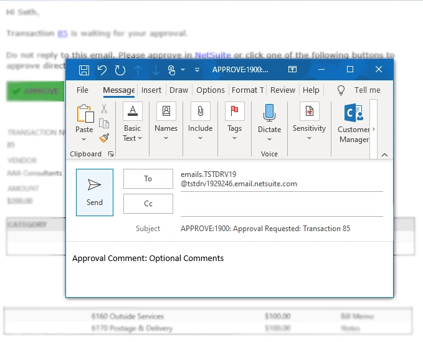Screen dimensions: 423x342
Task: Click the Copy icon in Clipboard group
Action: click(x=104, y=123)
